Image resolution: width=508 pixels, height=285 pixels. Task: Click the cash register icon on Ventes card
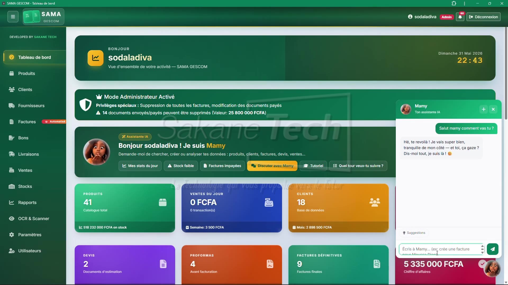pos(269,202)
